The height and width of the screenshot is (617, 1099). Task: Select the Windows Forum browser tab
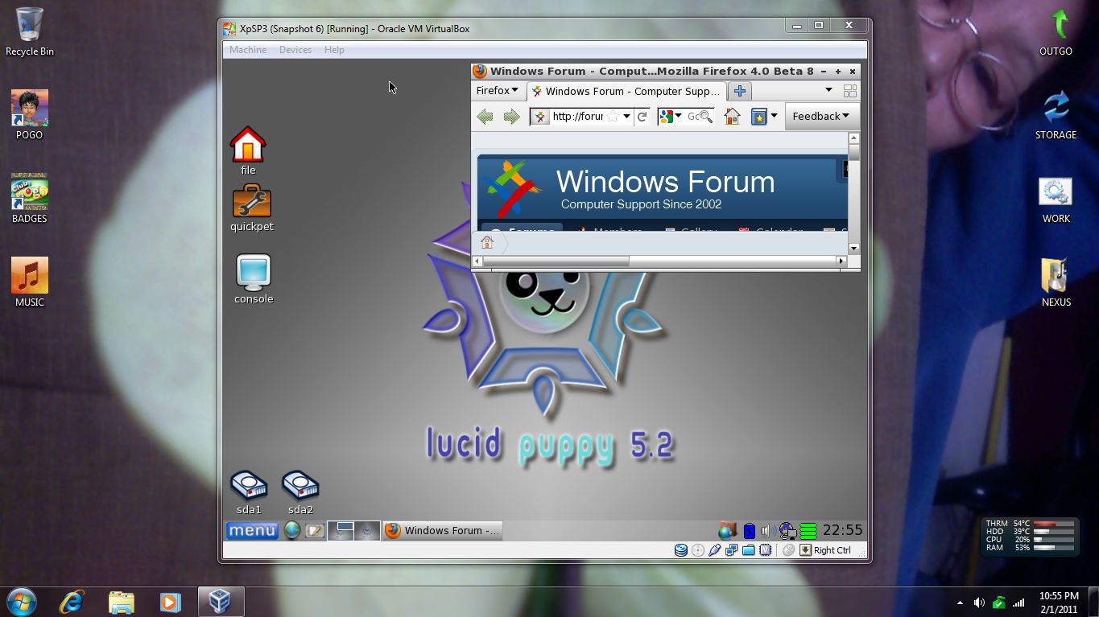tap(626, 91)
